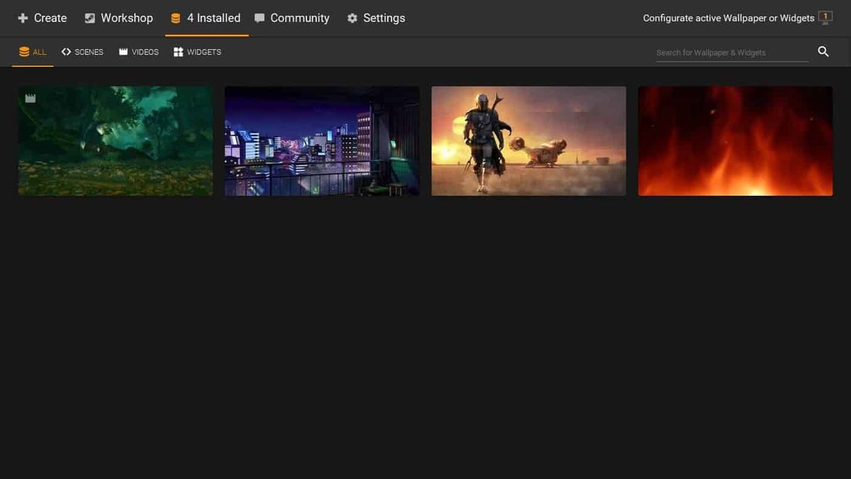Select the neon city balcony wallpaper
Image resolution: width=851 pixels, height=479 pixels.
point(322,141)
